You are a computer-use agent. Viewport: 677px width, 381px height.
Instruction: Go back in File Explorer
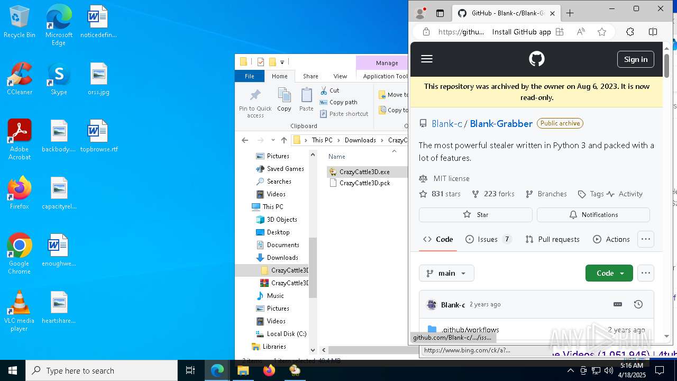pos(245,140)
